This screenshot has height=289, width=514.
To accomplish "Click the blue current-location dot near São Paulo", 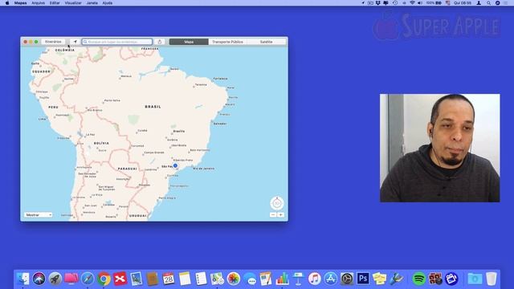I will click(x=175, y=166).
